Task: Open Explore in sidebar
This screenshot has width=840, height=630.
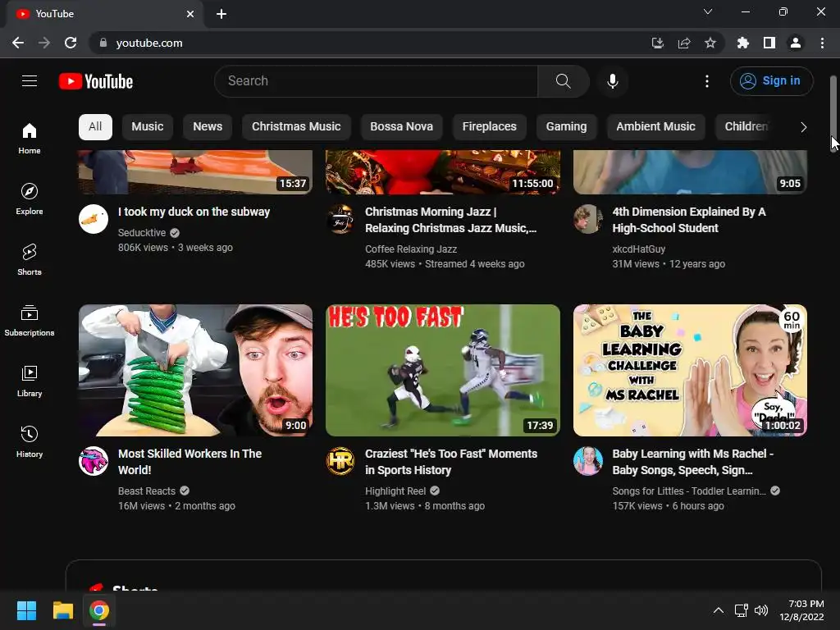Action: coord(30,199)
